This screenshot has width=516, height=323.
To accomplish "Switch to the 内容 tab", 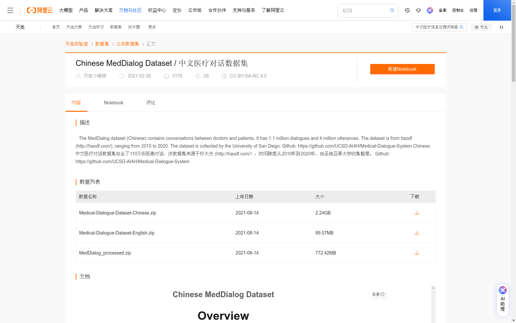I will coord(76,103).
